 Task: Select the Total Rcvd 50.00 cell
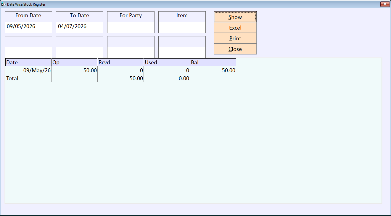(121, 78)
